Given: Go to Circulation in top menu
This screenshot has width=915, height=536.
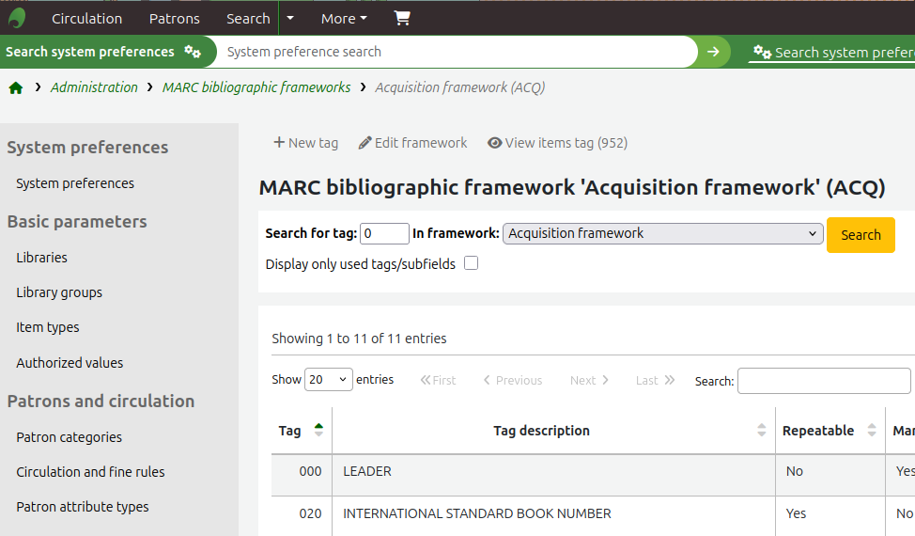Looking at the screenshot, I should click(86, 18).
